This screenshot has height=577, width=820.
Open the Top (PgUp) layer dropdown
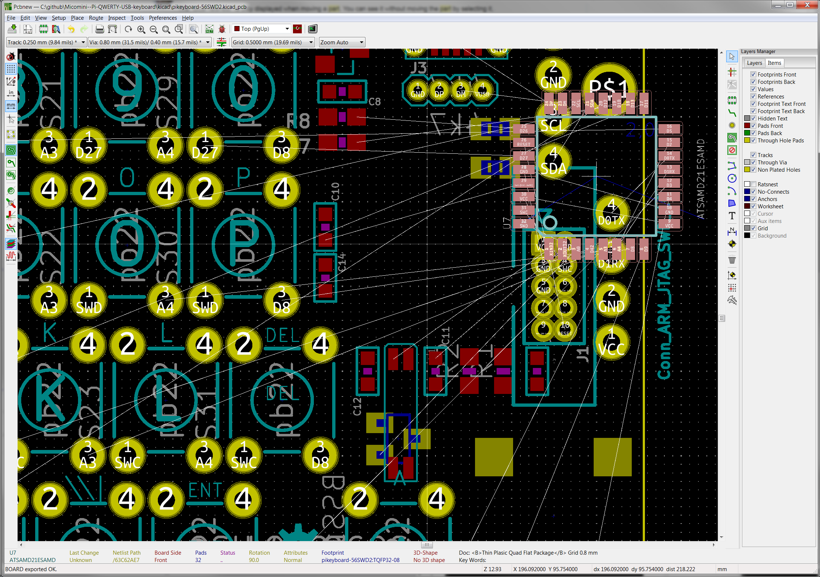pyautogui.click(x=261, y=29)
